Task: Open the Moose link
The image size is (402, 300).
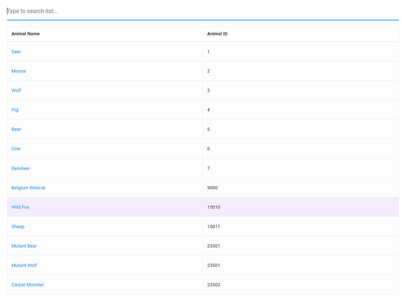Action: coord(19,71)
